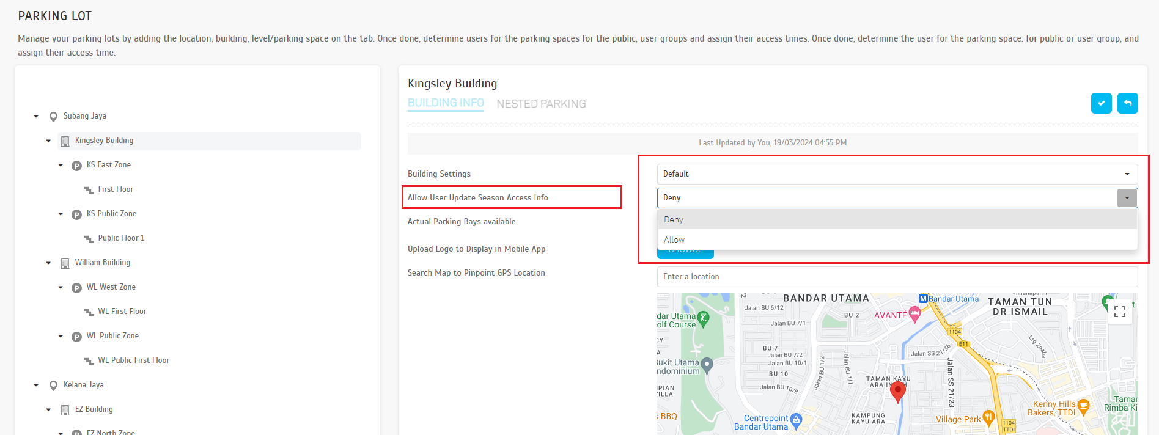The image size is (1159, 435).
Task: Click the blue undo back arrow button
Action: [x=1127, y=103]
